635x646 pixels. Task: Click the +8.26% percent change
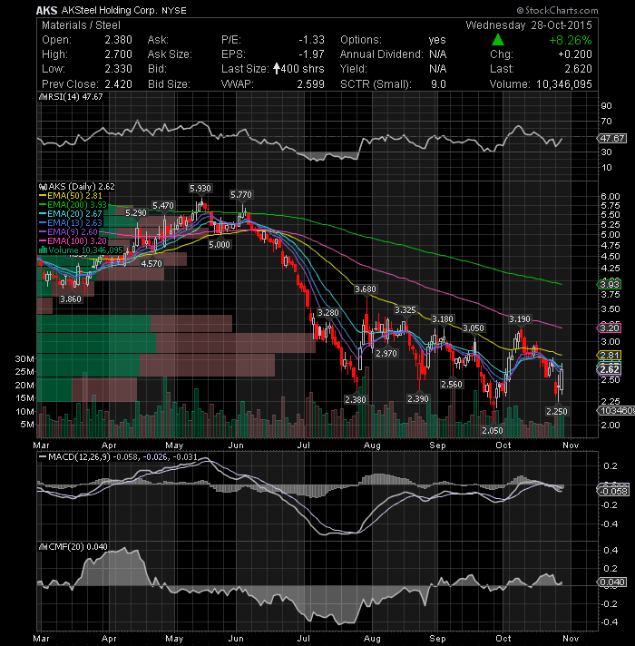571,40
